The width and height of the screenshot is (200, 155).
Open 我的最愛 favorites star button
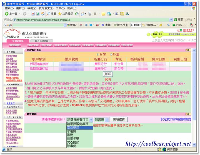pyautogui.click(x=66, y=14)
